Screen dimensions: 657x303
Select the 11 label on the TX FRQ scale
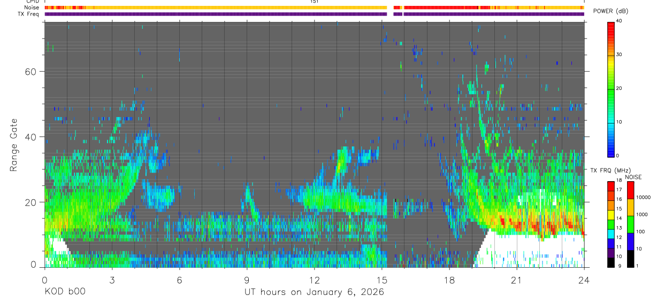(620, 247)
